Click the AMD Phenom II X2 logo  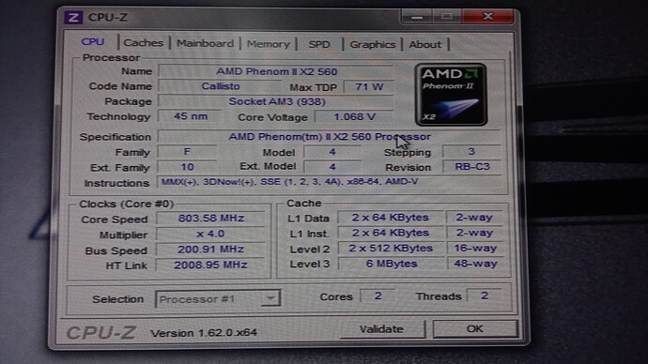[451, 95]
